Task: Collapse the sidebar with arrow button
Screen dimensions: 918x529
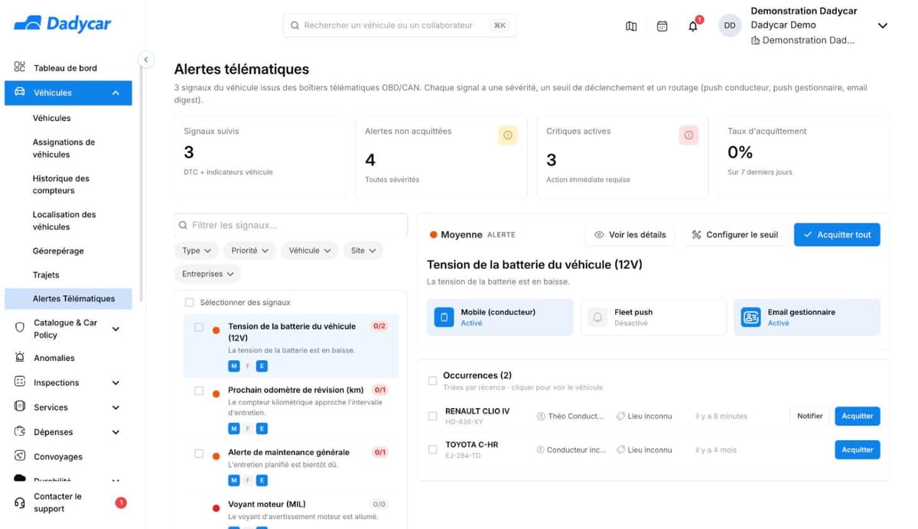Action: [145, 59]
